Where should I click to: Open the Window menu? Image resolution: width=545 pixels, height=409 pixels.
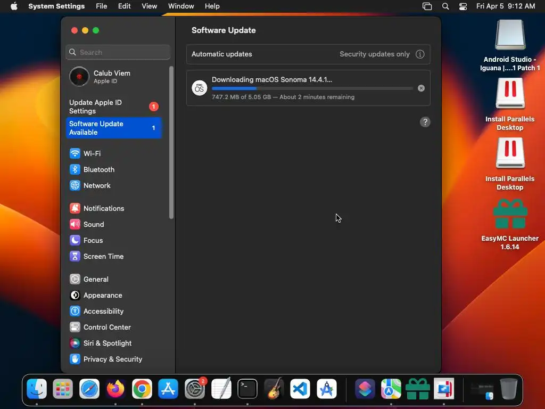(x=181, y=6)
